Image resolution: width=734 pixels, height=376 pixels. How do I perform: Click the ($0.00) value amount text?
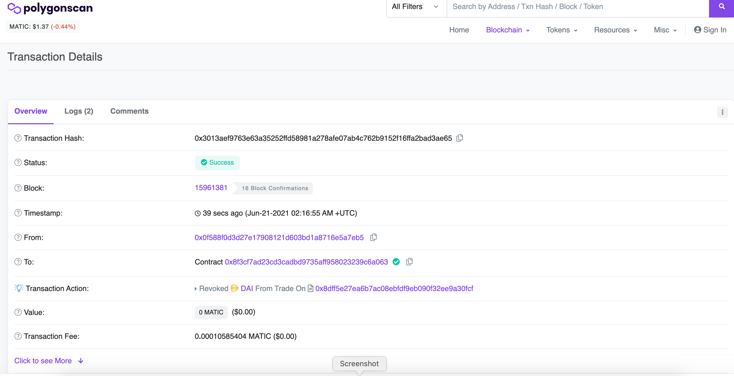[x=243, y=312]
